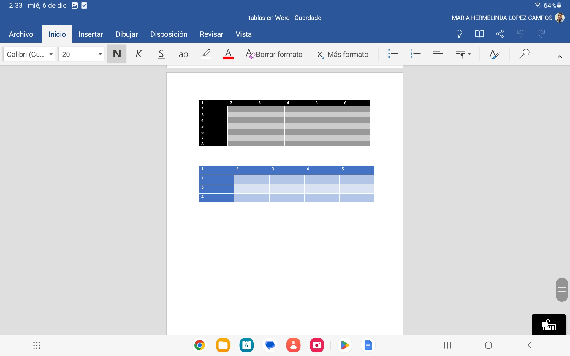Open the styles pen icon
570x356 pixels.
click(494, 54)
